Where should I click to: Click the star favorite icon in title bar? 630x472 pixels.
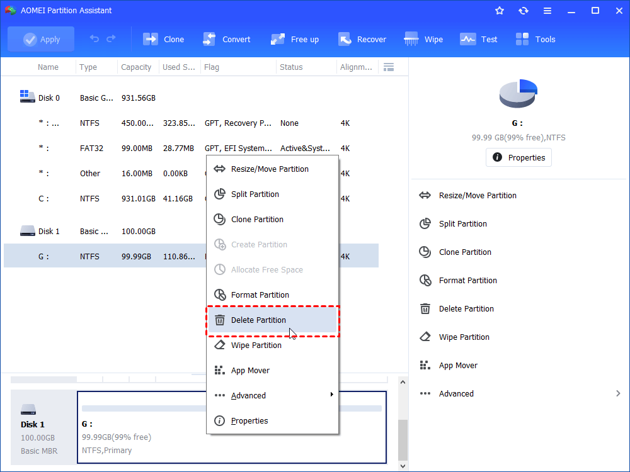[500, 11]
